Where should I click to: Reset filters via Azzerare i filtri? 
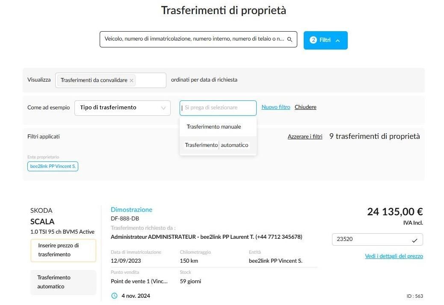coord(305,137)
